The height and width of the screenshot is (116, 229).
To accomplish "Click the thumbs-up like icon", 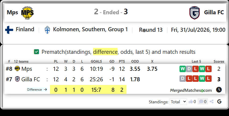I will click(191, 101).
